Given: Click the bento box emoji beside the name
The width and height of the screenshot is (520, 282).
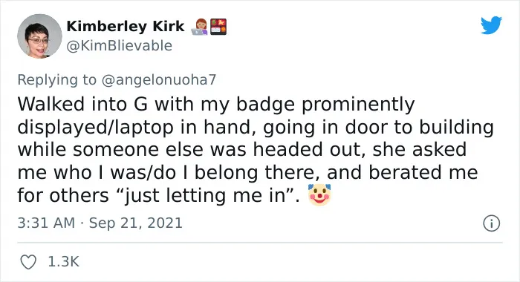Looking at the screenshot, I should point(218,27).
